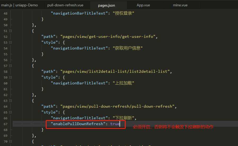Click the true value on line 67
The height and width of the screenshot is (146, 238).
[x=115, y=124]
